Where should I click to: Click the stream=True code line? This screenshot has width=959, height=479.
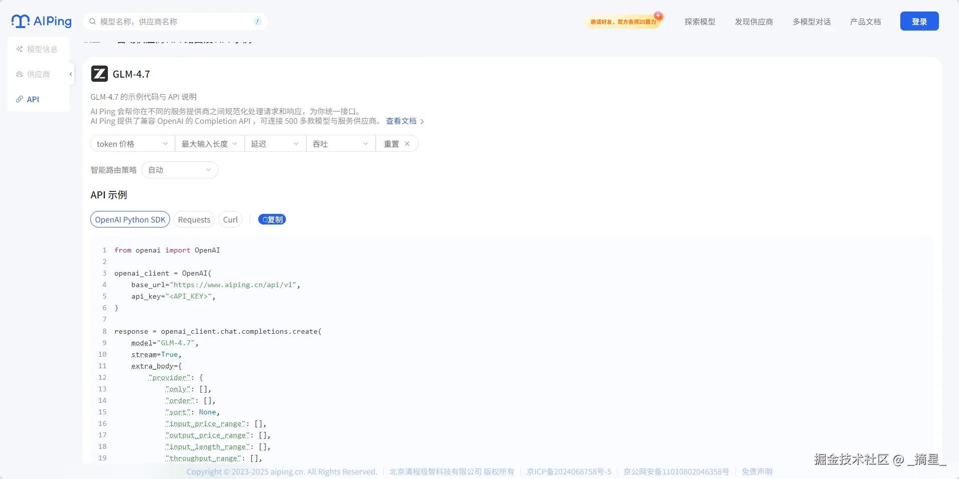coord(156,354)
